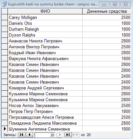Screen dimensions: 133x139
Task: Select the Варкума Никита Афанасьевич cell
Action: click(x=45, y=58)
